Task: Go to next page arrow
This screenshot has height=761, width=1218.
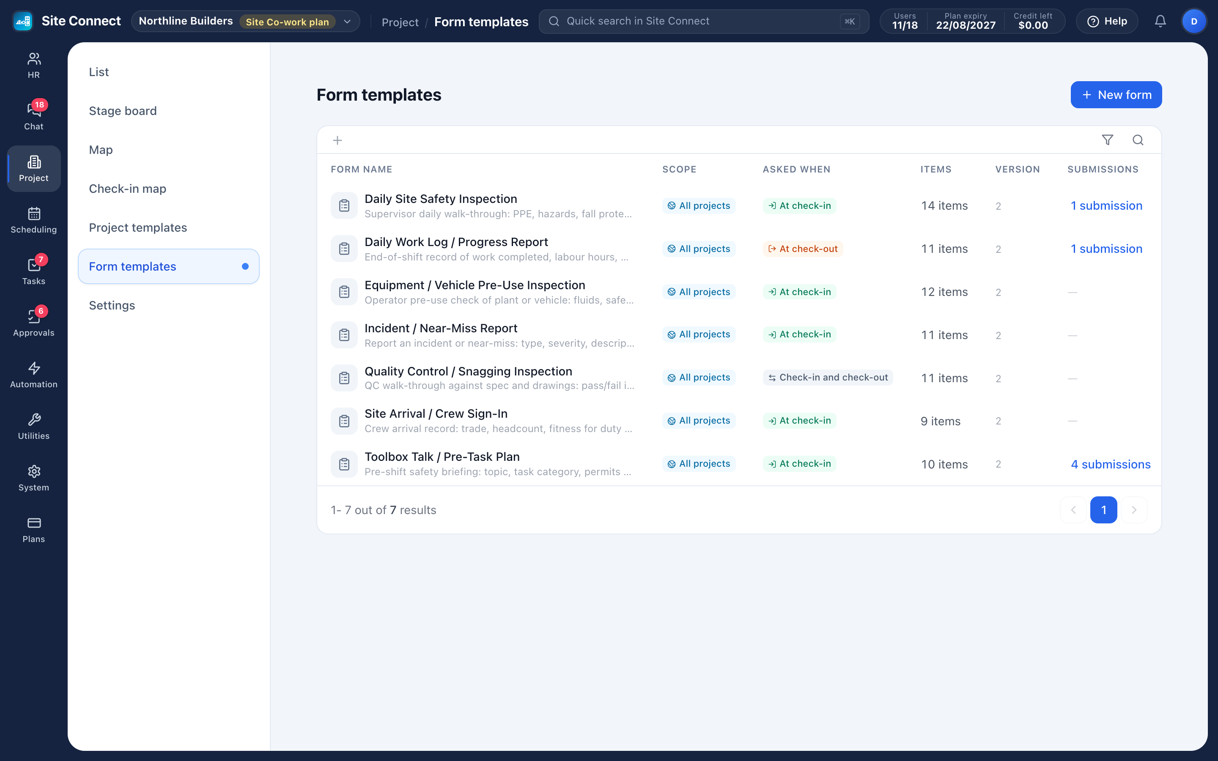Action: tap(1134, 510)
